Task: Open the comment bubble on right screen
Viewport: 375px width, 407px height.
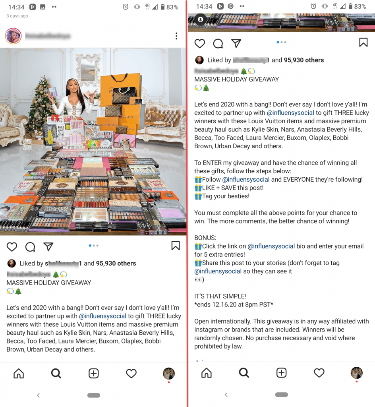Action: 218,43
